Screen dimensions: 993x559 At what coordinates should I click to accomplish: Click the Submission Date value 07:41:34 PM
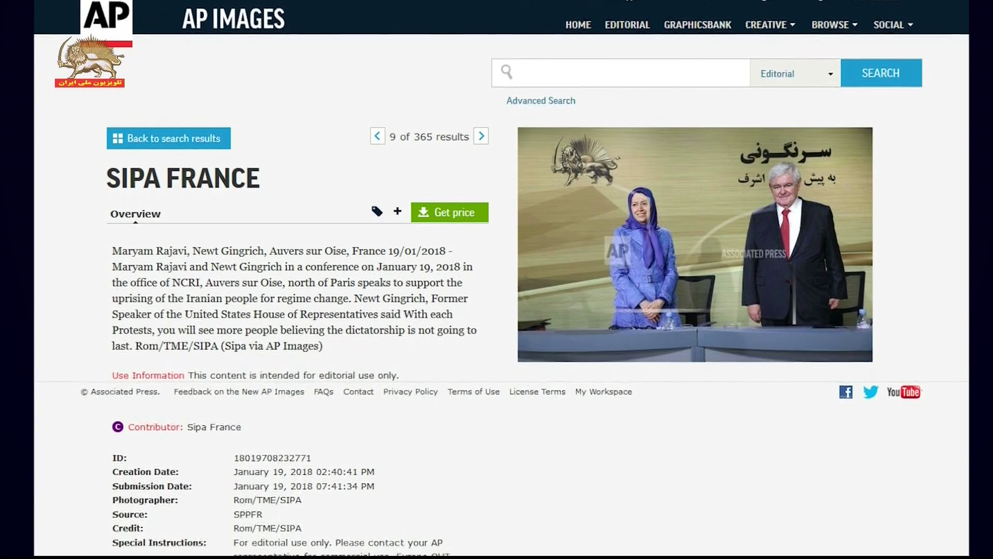345,487
